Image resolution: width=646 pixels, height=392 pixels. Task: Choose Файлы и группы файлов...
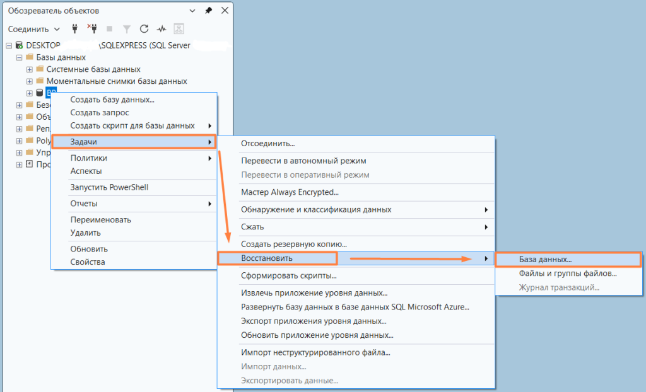click(x=568, y=274)
